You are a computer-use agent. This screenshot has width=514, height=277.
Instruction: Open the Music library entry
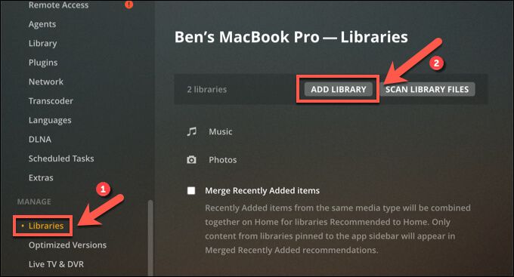point(221,131)
